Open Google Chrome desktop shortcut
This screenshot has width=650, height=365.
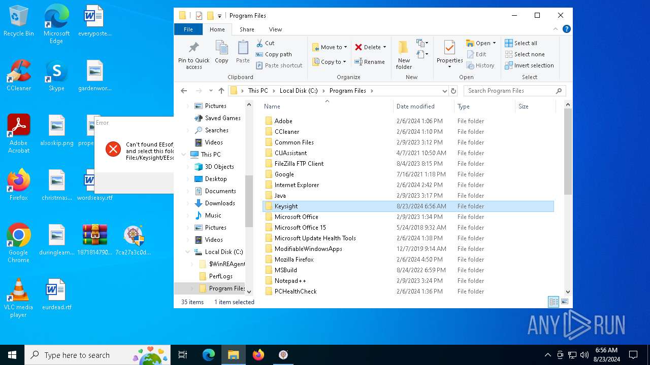(x=19, y=243)
